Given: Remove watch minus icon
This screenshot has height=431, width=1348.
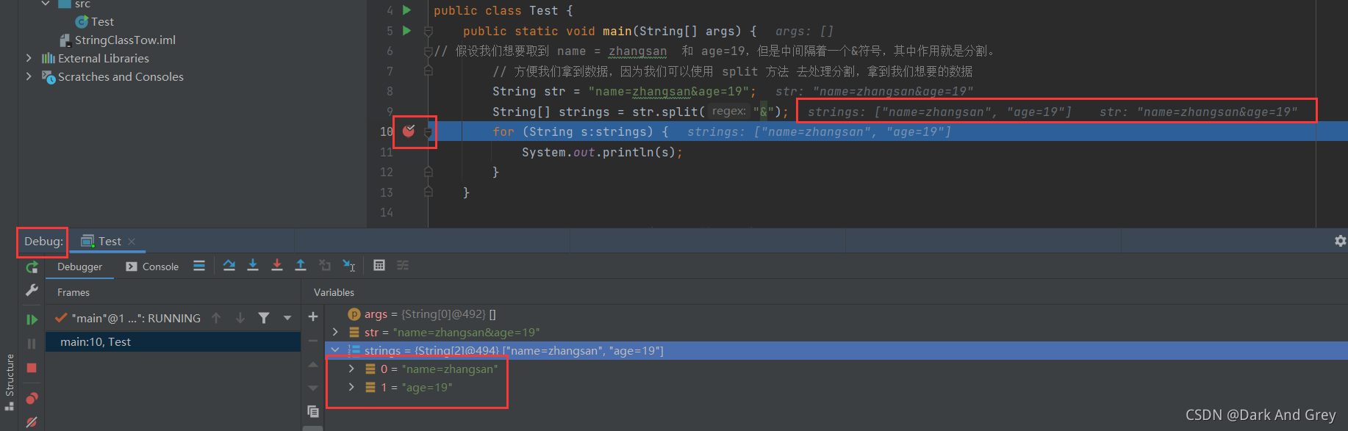Looking at the screenshot, I should [x=313, y=341].
